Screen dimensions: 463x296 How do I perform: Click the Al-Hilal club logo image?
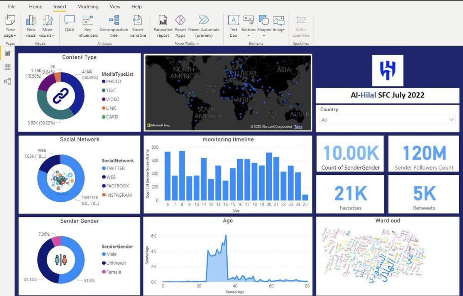click(387, 70)
